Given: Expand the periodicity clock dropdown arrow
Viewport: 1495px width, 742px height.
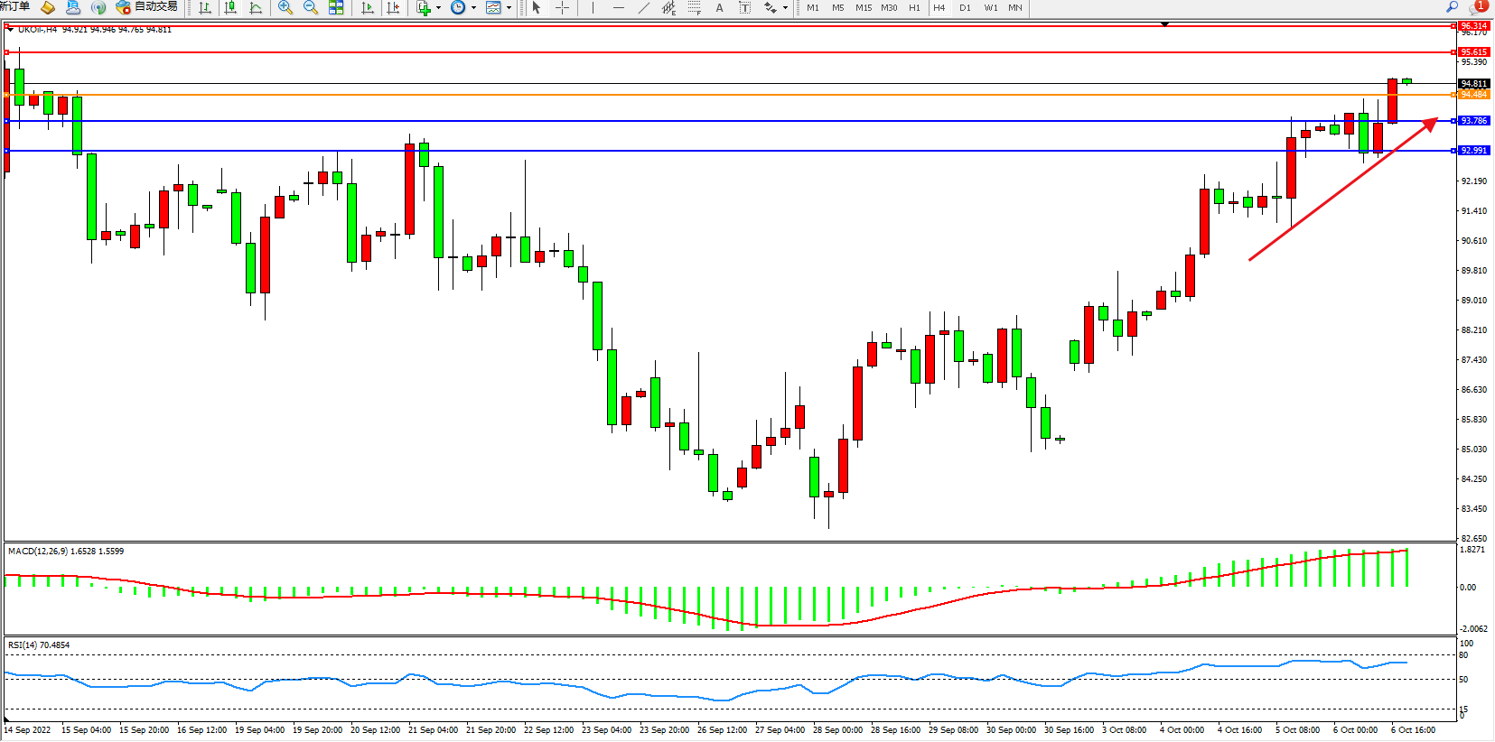Looking at the screenshot, I should coord(473,7).
